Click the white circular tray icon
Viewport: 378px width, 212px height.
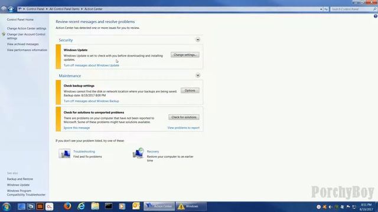(319, 207)
